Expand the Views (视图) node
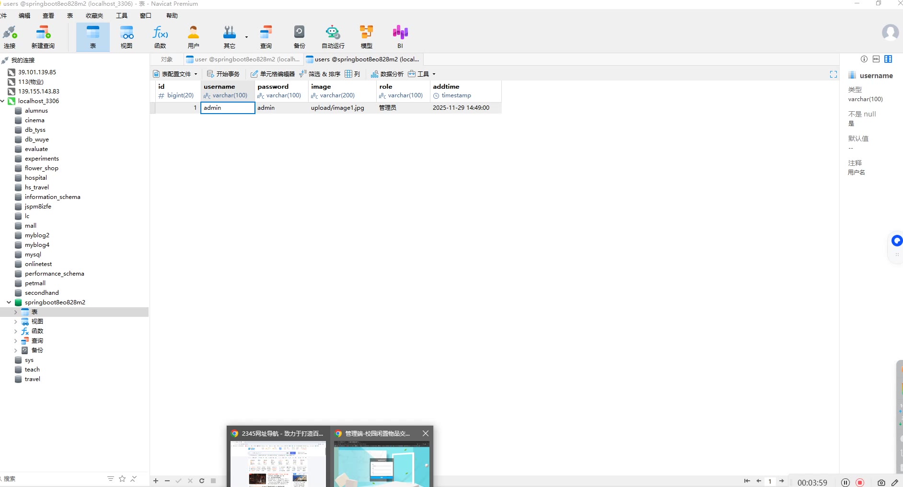This screenshot has width=903, height=487. coord(16,322)
